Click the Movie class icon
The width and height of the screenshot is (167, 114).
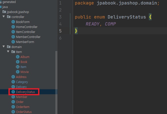18,72
